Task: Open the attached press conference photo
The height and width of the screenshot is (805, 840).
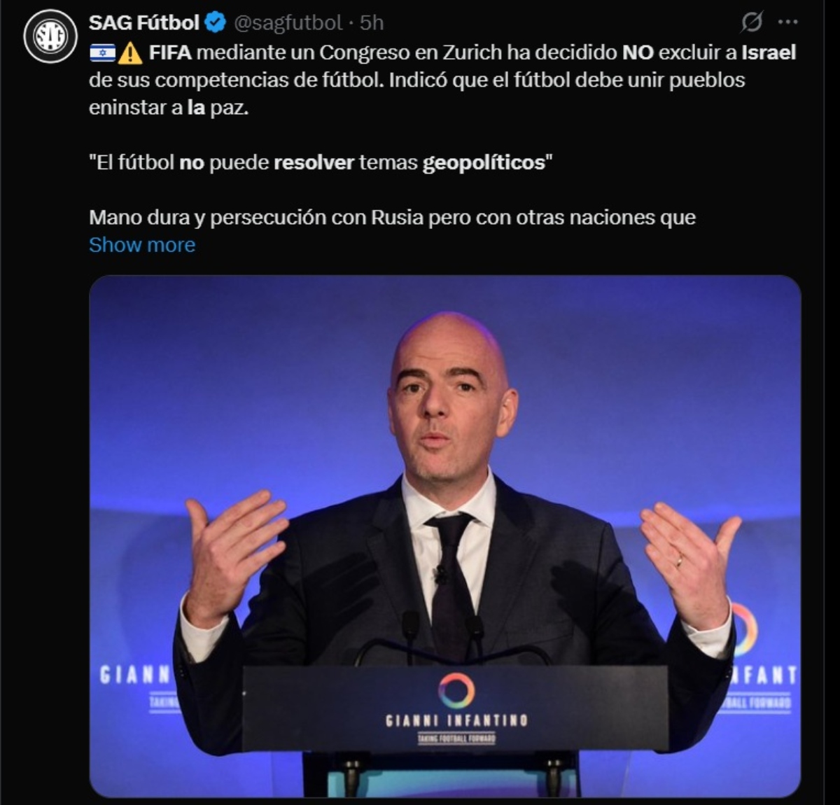Action: (445, 536)
